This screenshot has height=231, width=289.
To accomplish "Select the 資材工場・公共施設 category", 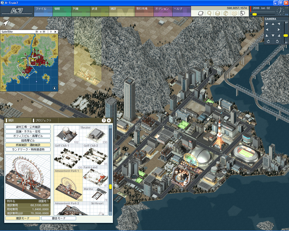I will pyautogui.click(x=28, y=127).
